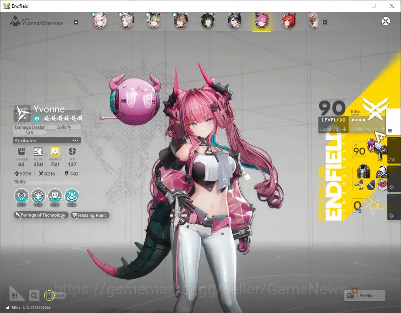Click the Will brain icon
Screen dimensions: 401x313
pyautogui.click(x=72, y=151)
